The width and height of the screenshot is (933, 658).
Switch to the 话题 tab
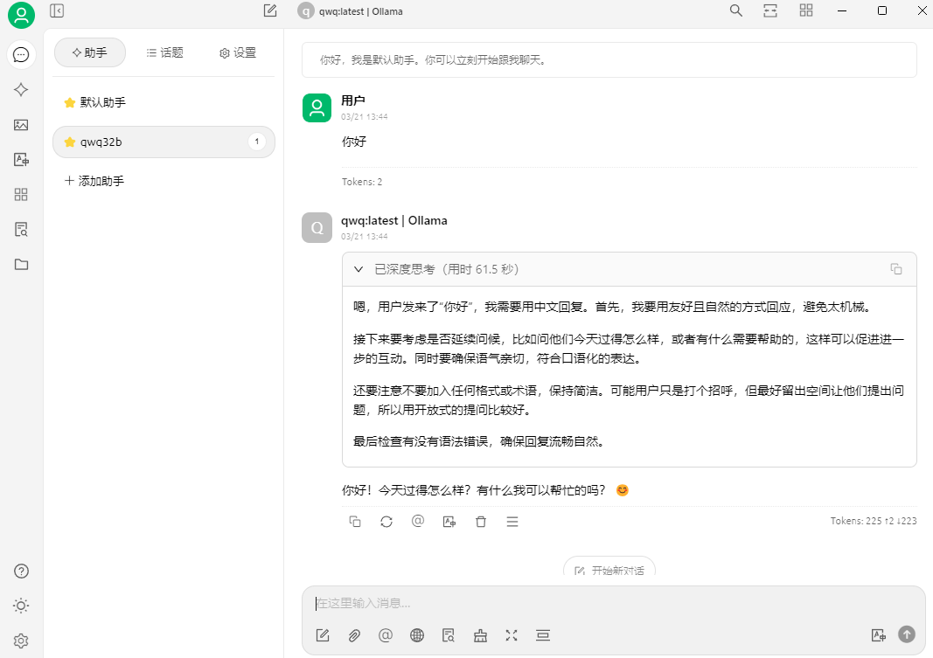pyautogui.click(x=164, y=52)
